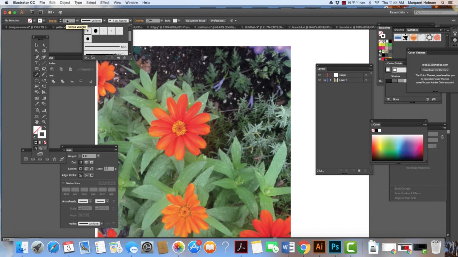Screen dimensions: 458x257
Task: Select the Gradient tool
Action: (44, 98)
